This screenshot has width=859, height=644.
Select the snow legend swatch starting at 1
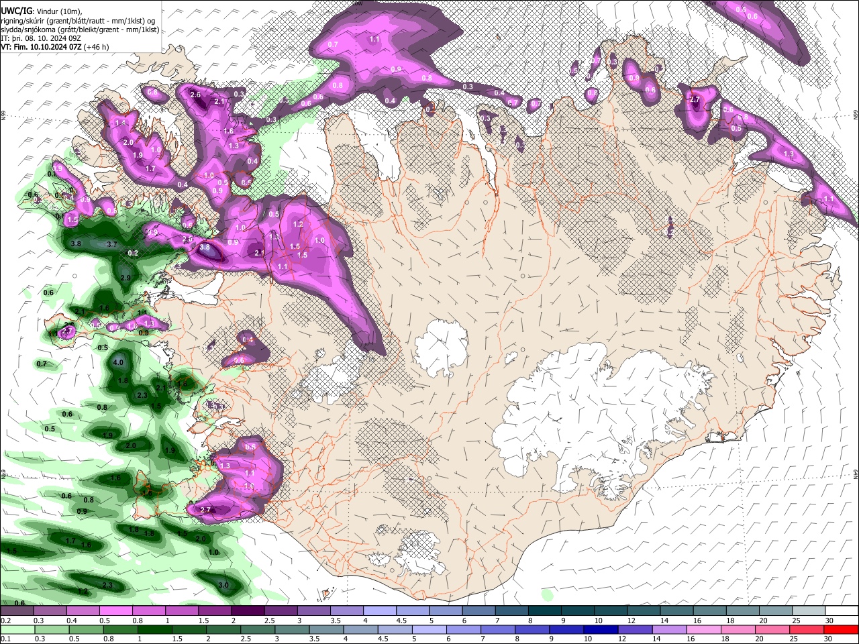[x=181, y=611]
